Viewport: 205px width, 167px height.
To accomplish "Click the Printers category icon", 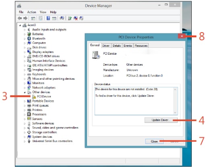I will pos(29,110).
